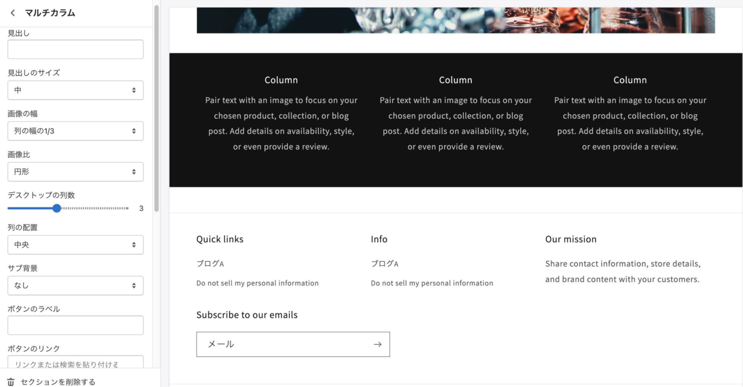Open ブログA link under Quick links

click(x=210, y=264)
